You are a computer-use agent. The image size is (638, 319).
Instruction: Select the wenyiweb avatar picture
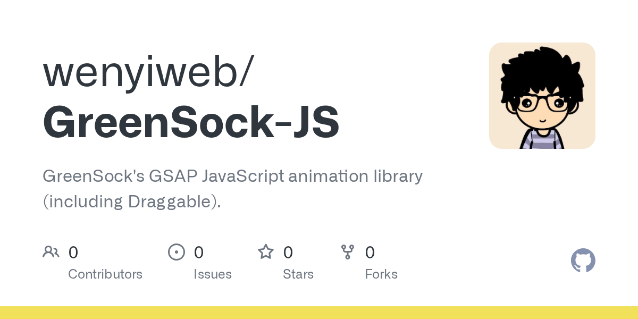(x=542, y=96)
